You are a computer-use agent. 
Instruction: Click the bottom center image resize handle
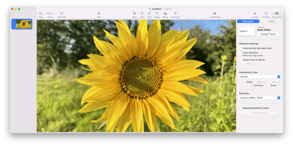click(x=136, y=132)
